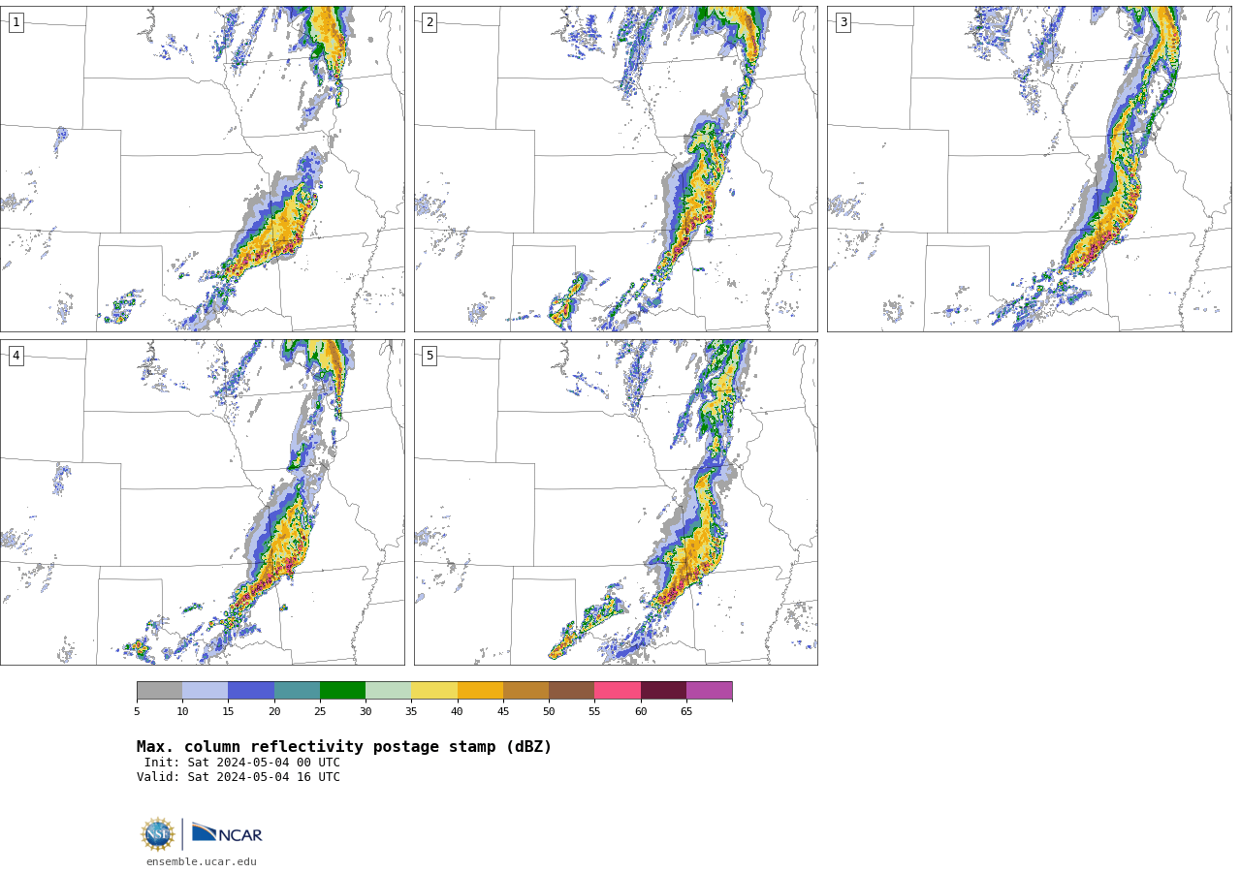Open ensemble member 4 reflectivity panel

coord(203,502)
